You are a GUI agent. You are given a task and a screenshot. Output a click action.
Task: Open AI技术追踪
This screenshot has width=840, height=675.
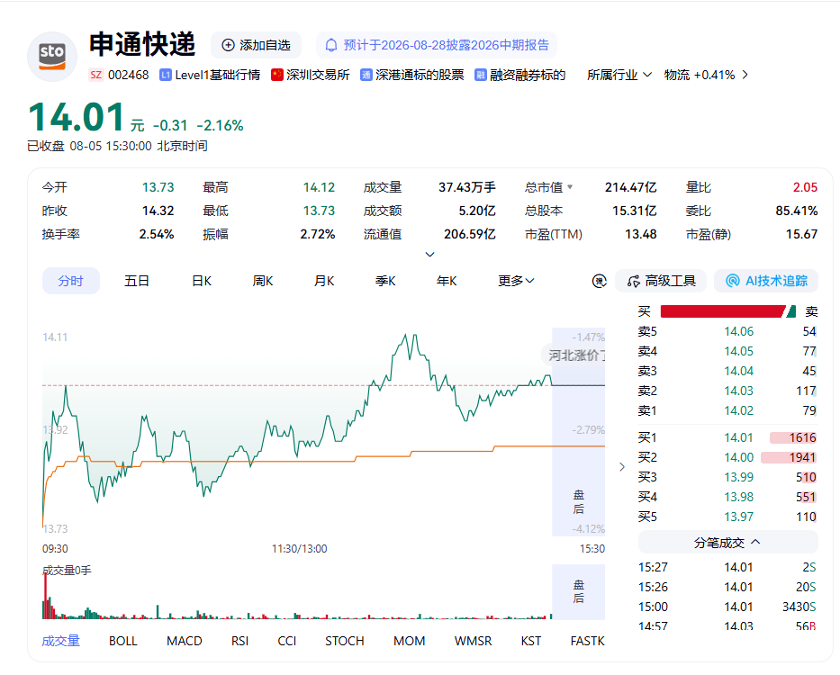click(766, 281)
